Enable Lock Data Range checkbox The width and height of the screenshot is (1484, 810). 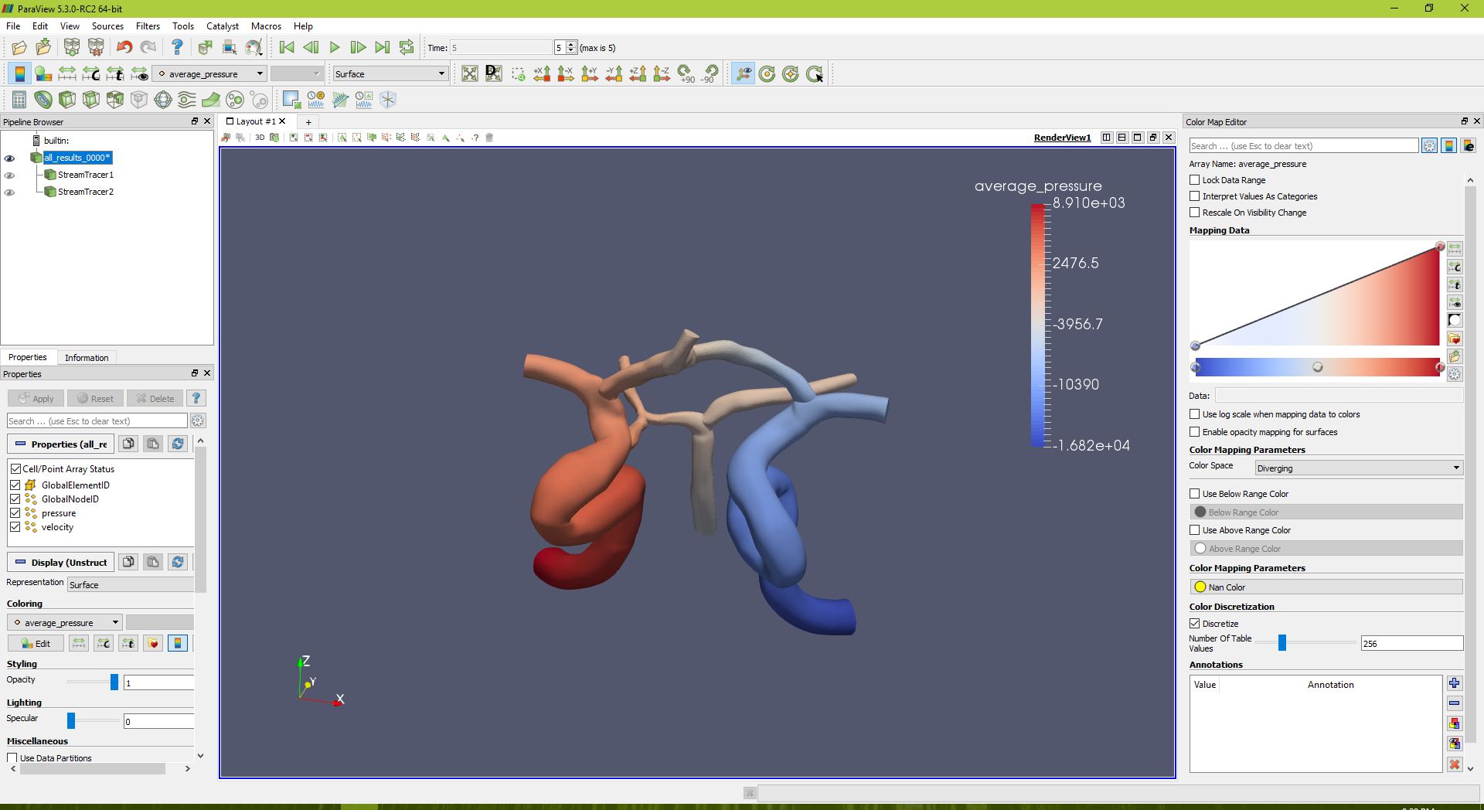pos(1195,180)
